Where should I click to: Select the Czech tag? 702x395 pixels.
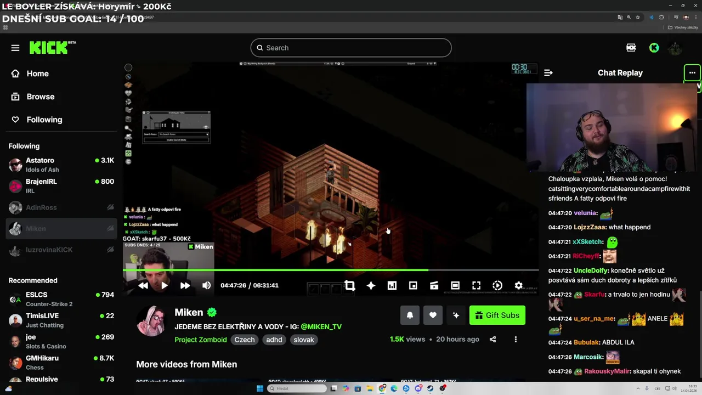pyautogui.click(x=245, y=340)
